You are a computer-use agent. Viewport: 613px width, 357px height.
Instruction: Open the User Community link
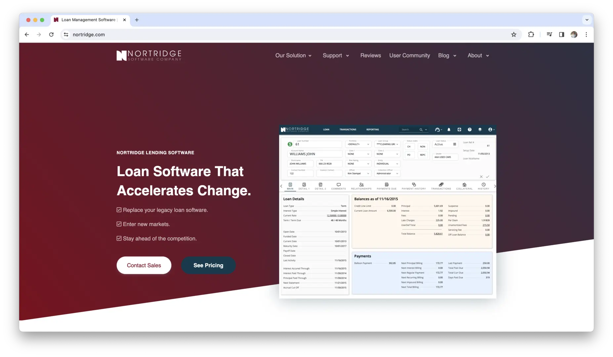tap(409, 56)
